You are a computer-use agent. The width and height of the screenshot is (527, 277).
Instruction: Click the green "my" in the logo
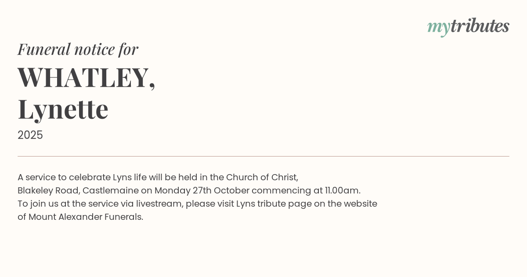tap(438, 27)
